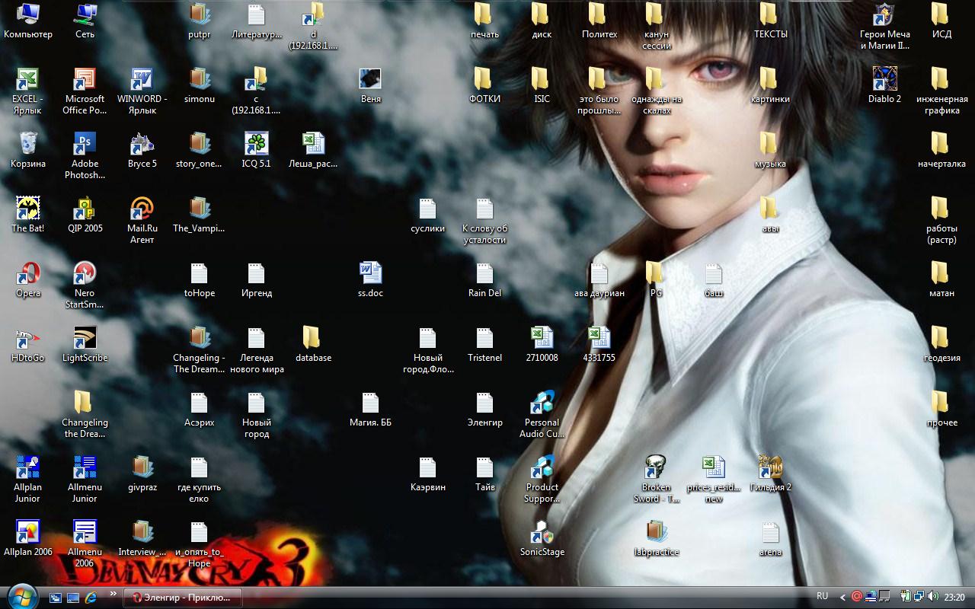Launch Broken Sword game icon
Screen dimensions: 975x609
[x=656, y=479]
